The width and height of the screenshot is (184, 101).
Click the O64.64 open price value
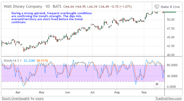point(68,7)
